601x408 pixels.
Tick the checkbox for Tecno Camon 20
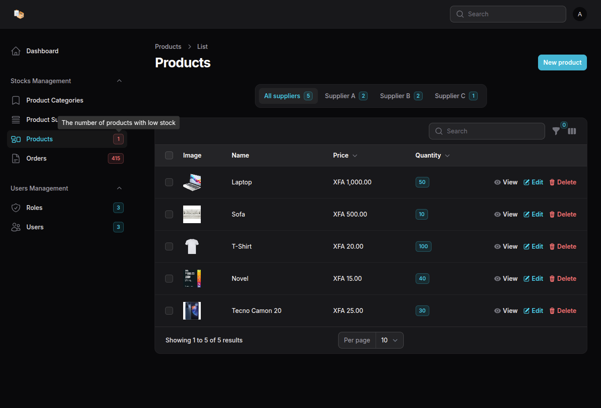169,311
